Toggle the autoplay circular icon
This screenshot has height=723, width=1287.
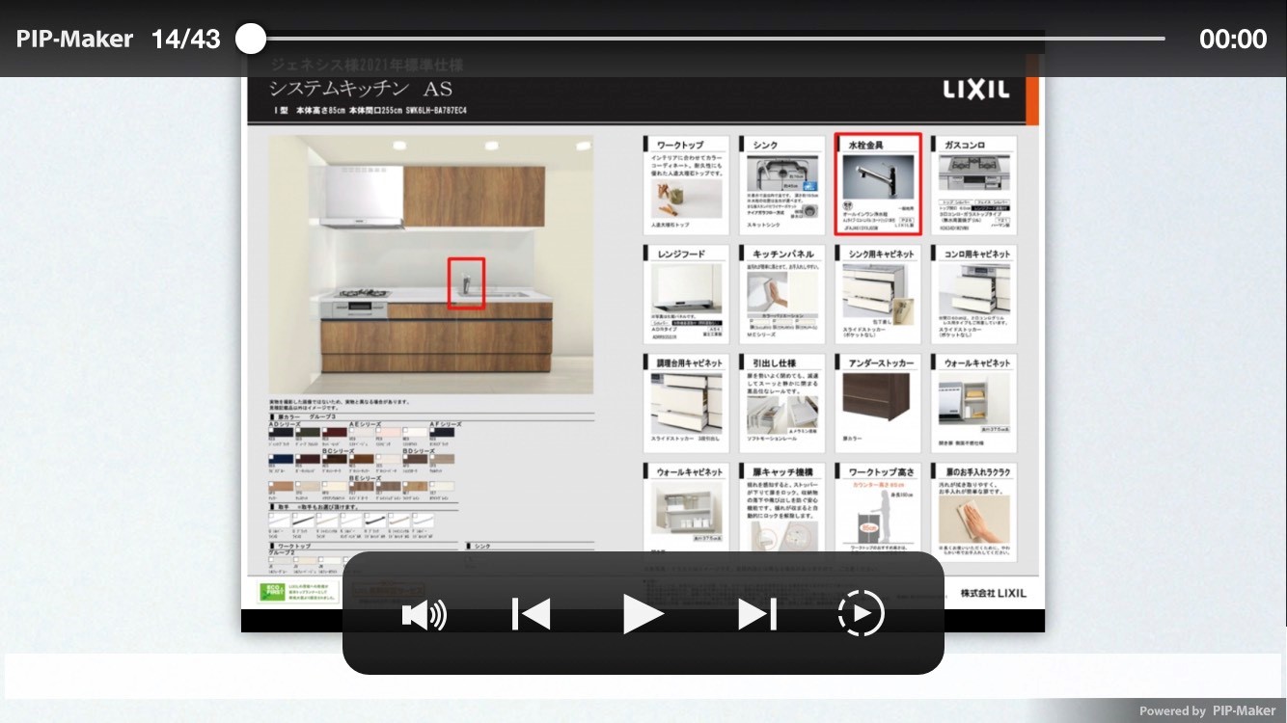pos(861,614)
